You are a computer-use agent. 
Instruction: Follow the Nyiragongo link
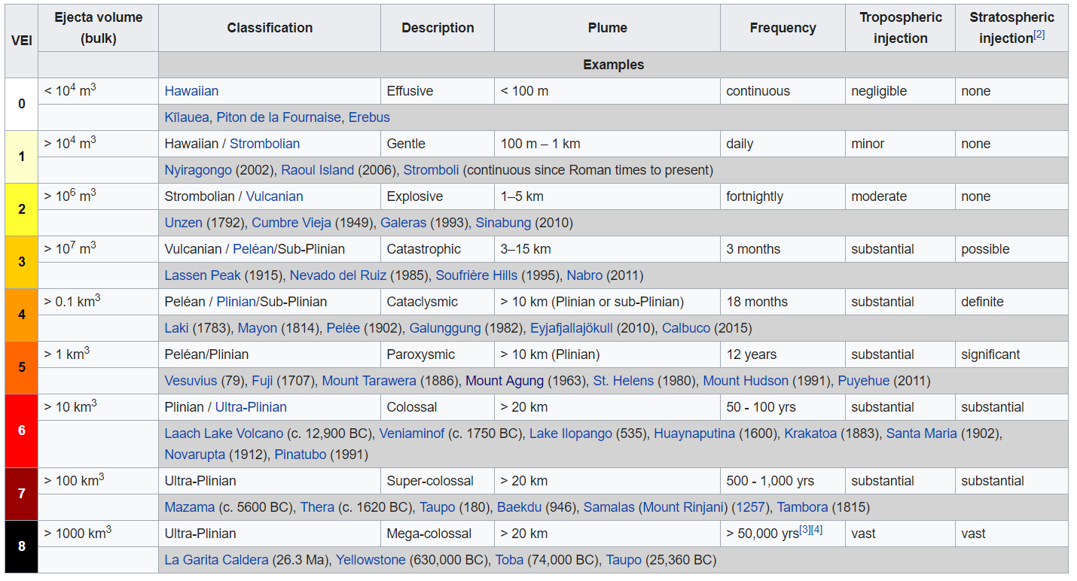(198, 170)
